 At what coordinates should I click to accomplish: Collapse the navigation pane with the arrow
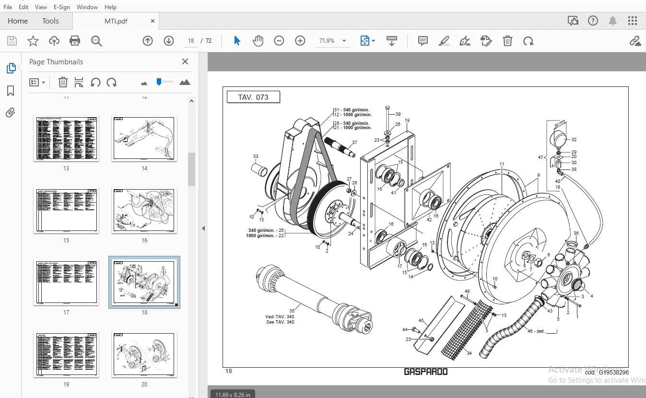(203, 229)
